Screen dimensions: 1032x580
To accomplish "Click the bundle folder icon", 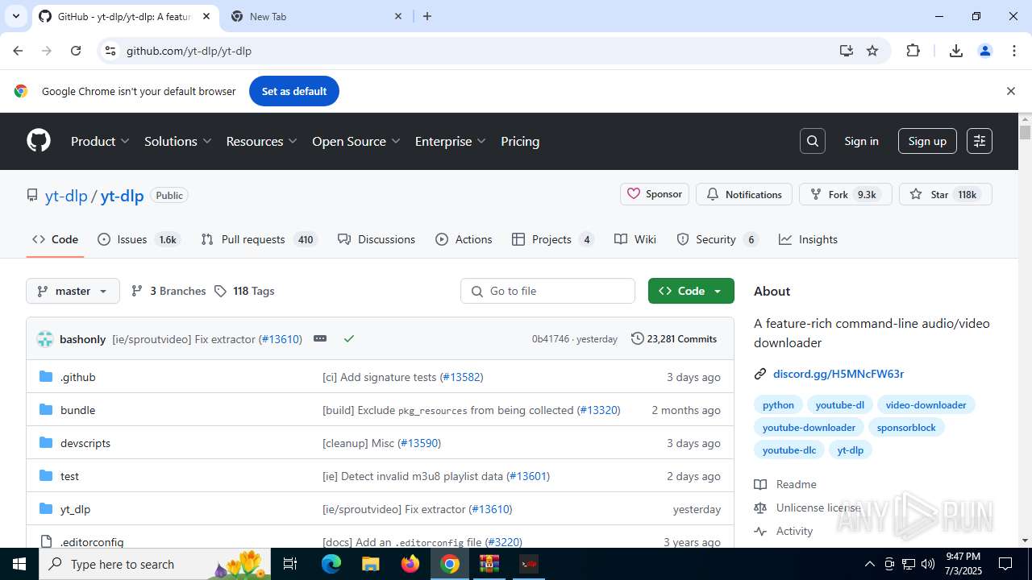I will pyautogui.click(x=46, y=410).
